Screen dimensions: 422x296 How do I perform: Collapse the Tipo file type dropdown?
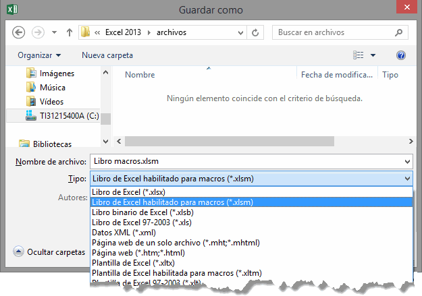(x=406, y=178)
